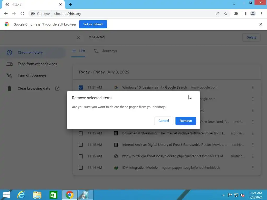Click the archive favicon on Download & Streaming row
Image resolution: width=267 pixels, height=200 pixels.
coord(116,133)
